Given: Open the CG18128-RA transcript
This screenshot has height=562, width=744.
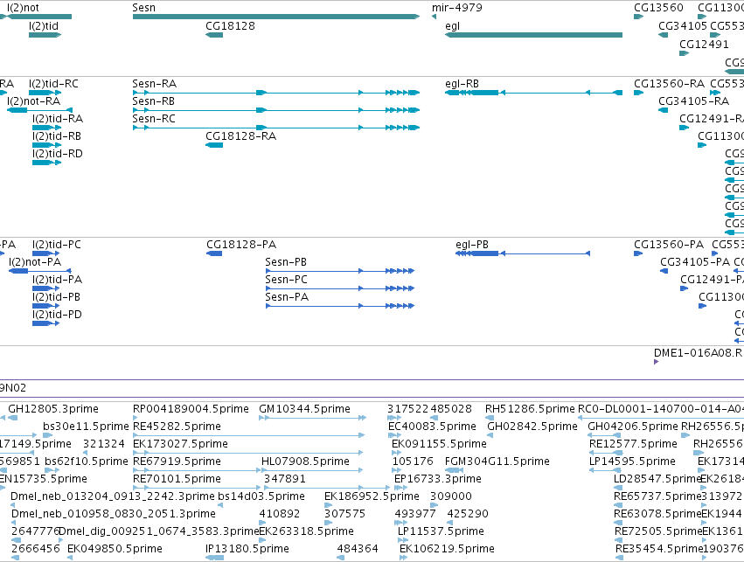Looking at the screenshot, I should (214, 144).
